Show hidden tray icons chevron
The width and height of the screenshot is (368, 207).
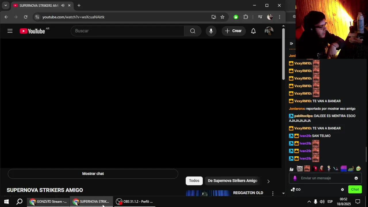click(309, 202)
